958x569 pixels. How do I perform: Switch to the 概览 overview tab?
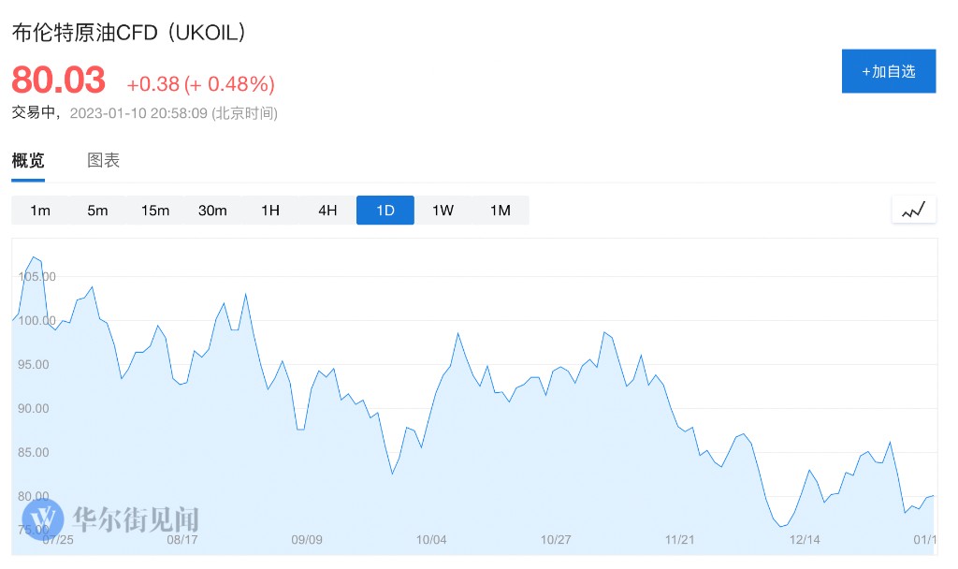tap(28, 160)
